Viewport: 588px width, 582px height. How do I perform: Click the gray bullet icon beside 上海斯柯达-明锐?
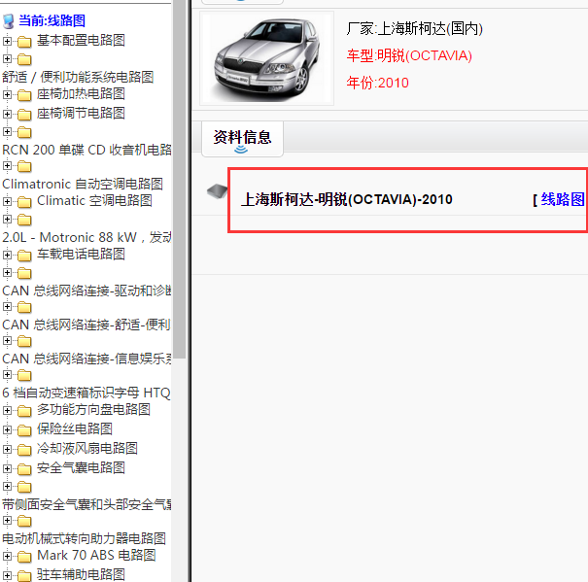coord(217,191)
